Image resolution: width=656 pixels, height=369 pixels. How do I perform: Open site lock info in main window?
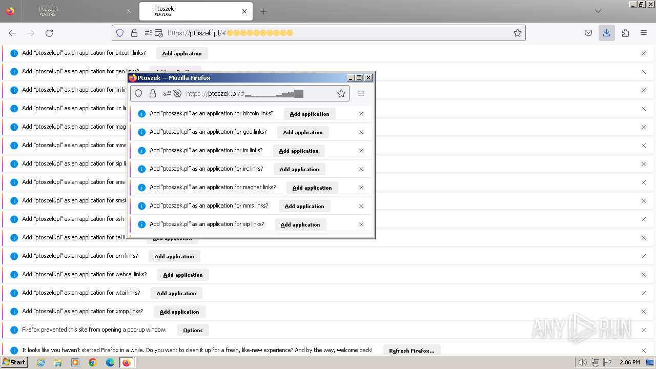tap(134, 33)
